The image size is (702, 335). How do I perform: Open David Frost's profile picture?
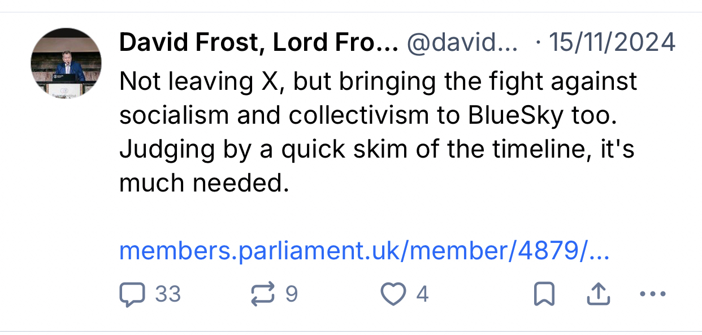pos(66,64)
